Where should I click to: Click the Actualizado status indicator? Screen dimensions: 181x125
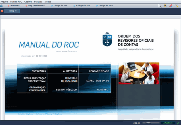[168, 123]
